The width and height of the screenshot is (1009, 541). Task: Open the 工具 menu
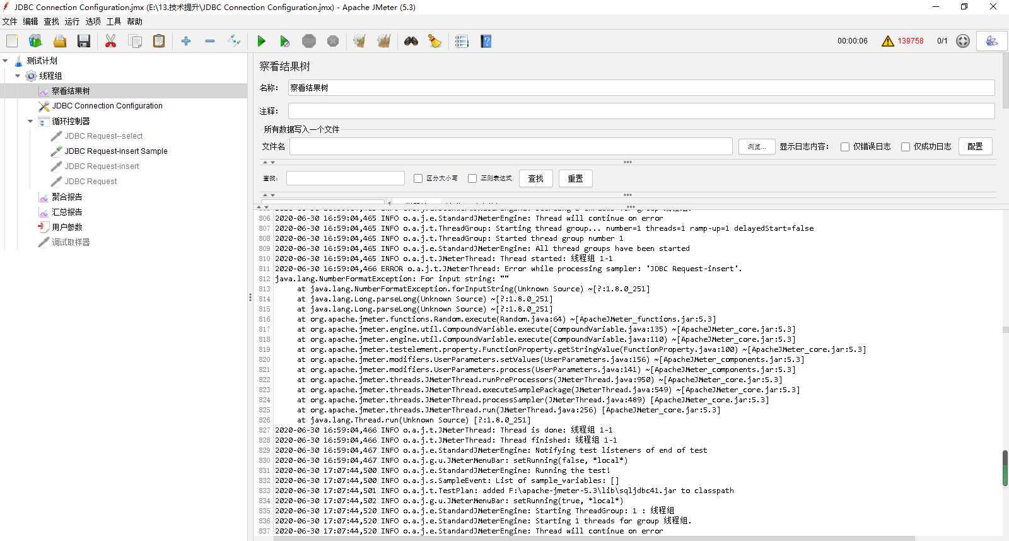point(114,21)
